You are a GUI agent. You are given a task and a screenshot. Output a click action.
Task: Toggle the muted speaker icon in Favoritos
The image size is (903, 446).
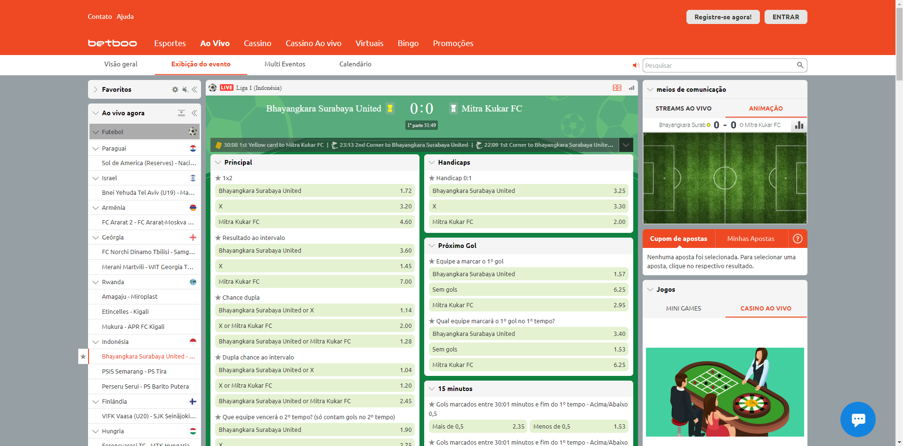[185, 89]
